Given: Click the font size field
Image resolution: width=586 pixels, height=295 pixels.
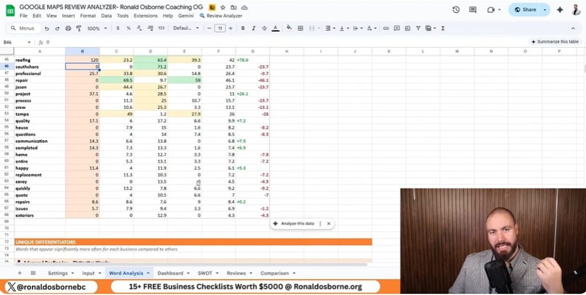Looking at the screenshot, I should click(220, 29).
